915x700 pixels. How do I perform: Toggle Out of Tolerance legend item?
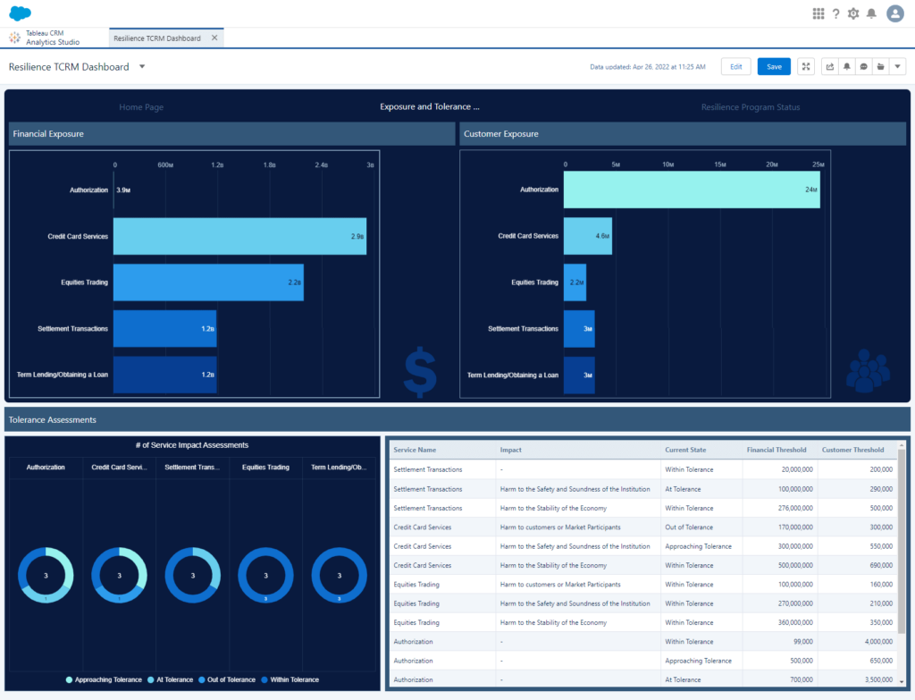coord(226,679)
